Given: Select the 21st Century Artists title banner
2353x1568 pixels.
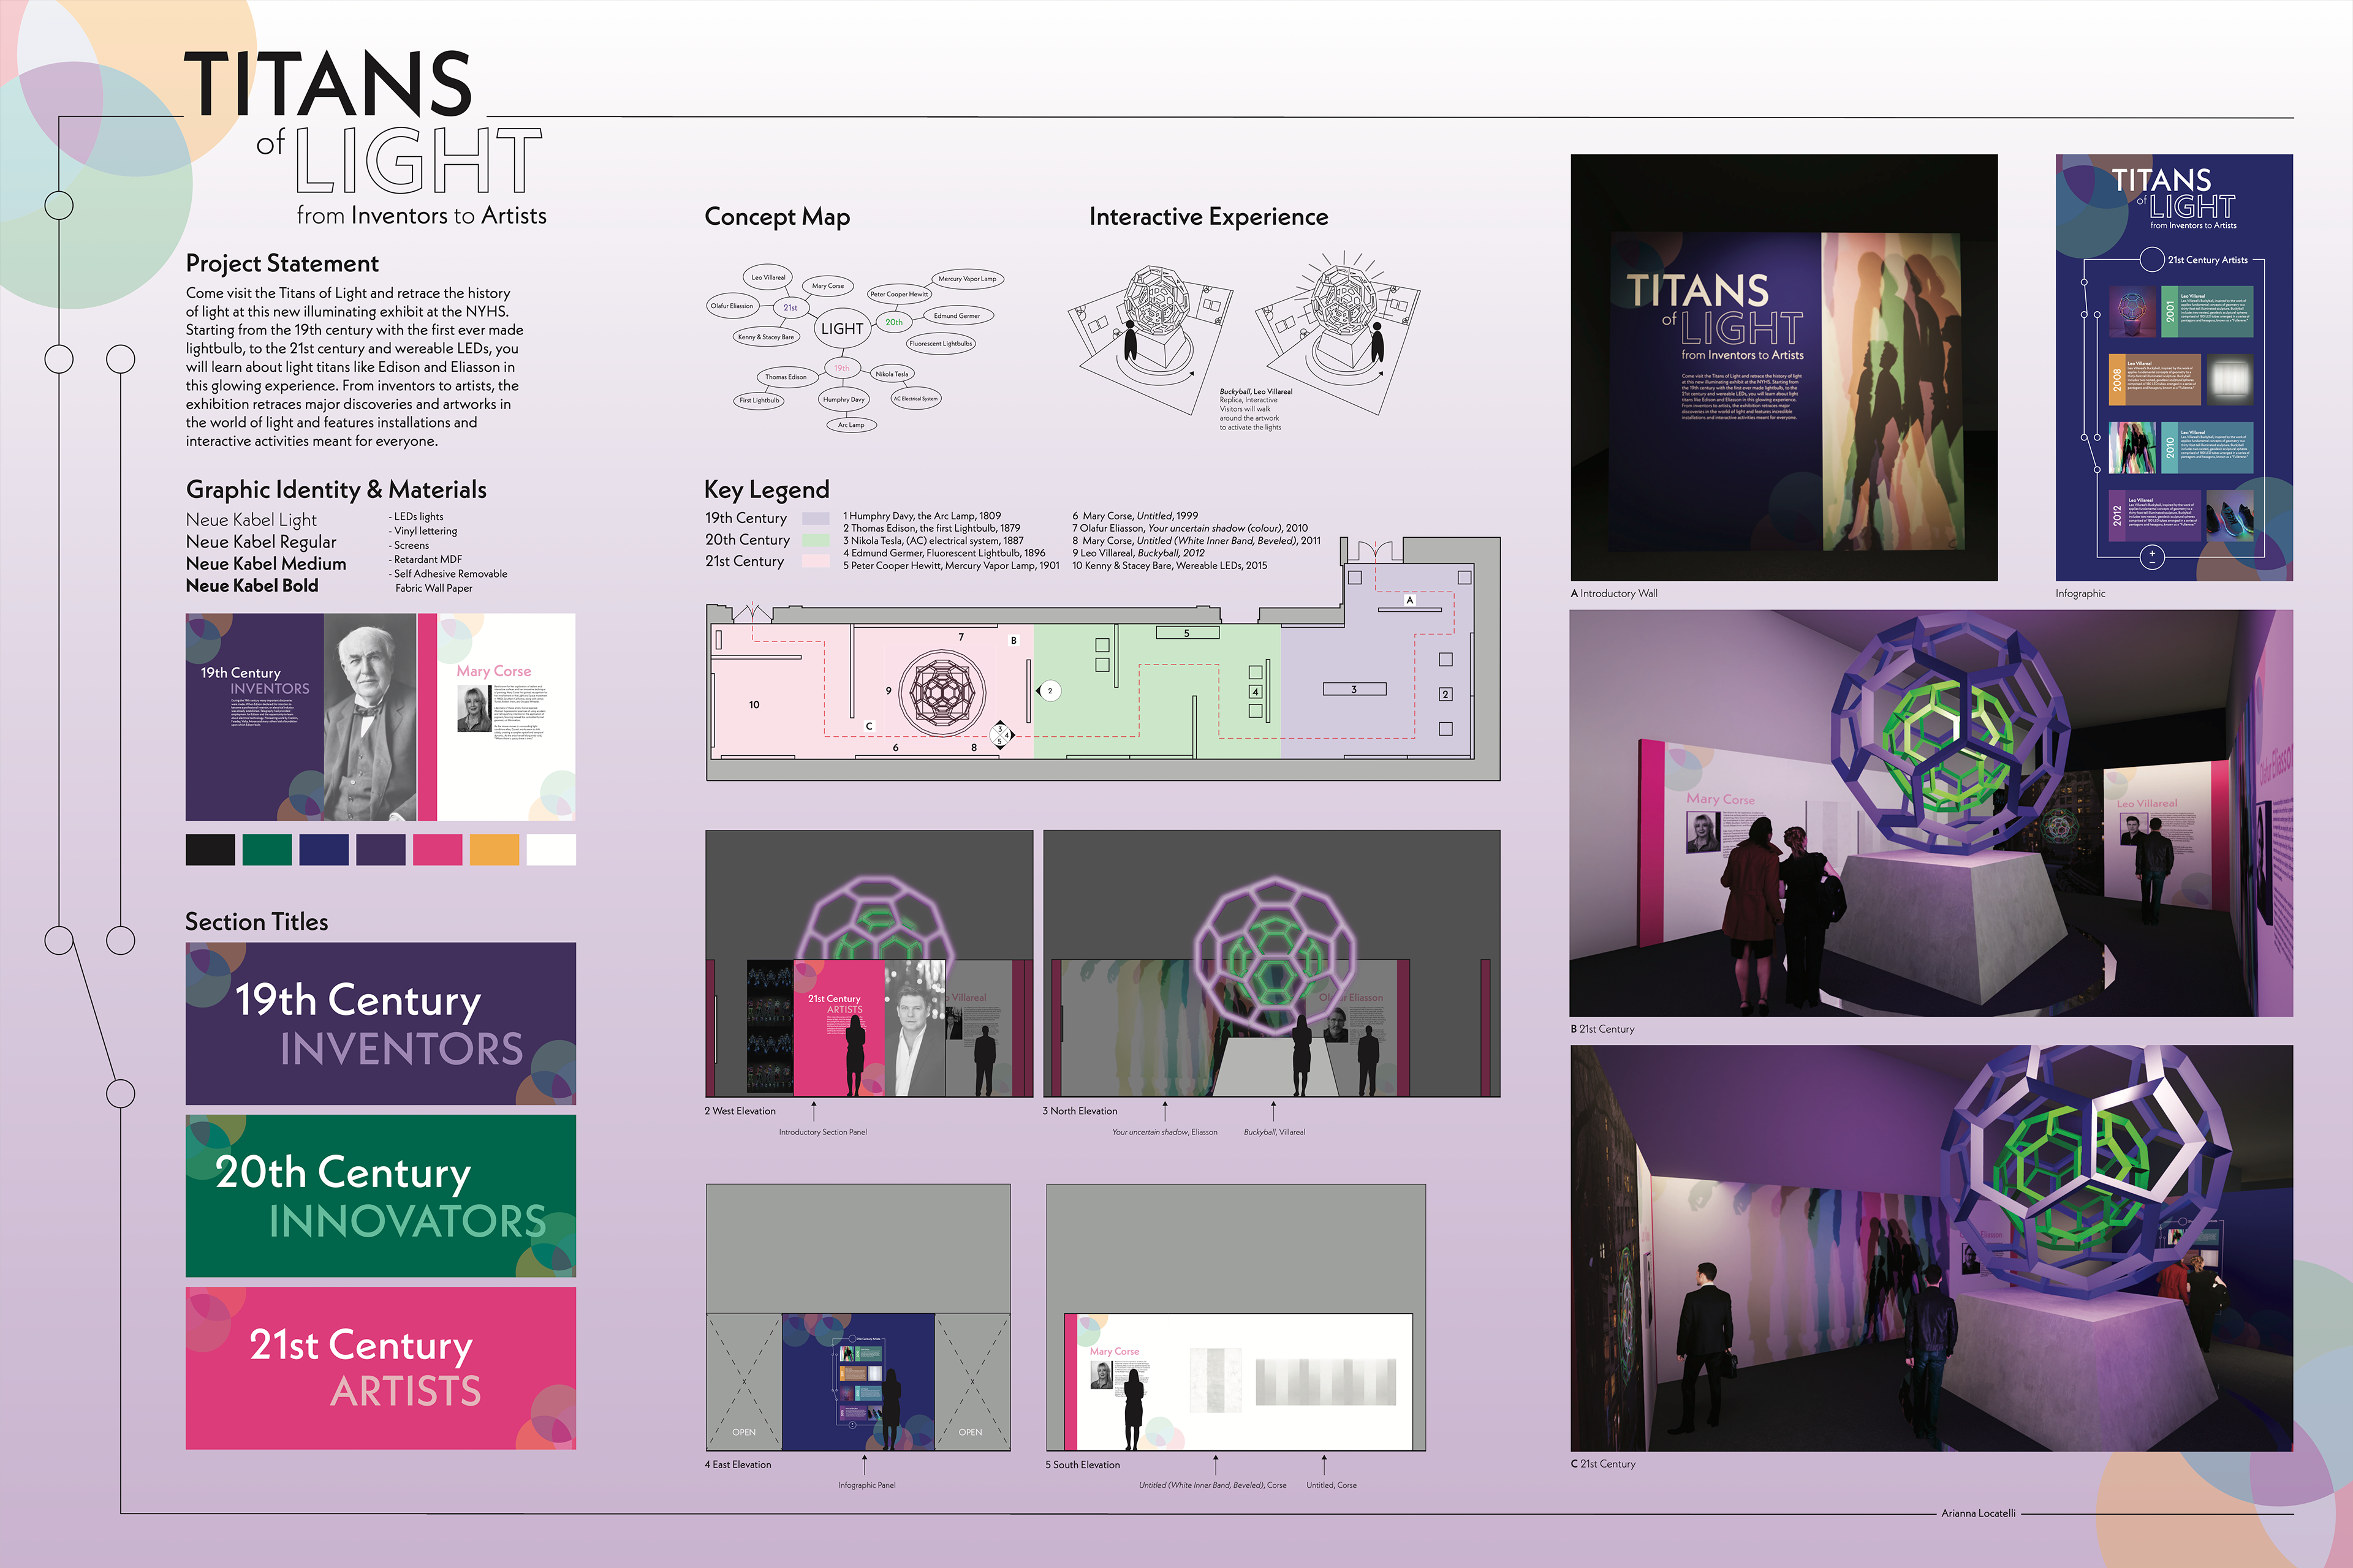Looking at the screenshot, I should [381, 1368].
